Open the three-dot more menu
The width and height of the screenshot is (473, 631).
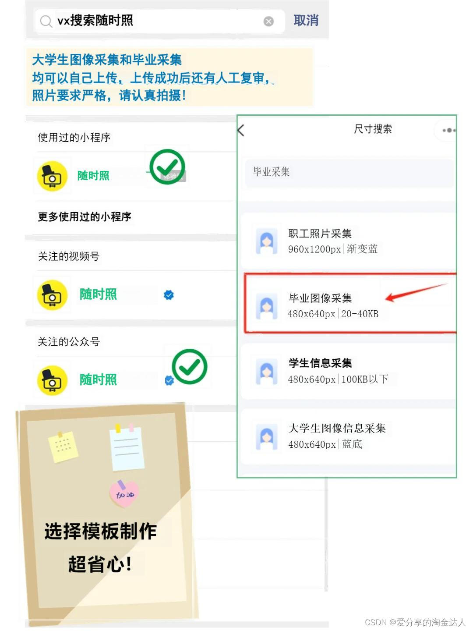pyautogui.click(x=448, y=130)
